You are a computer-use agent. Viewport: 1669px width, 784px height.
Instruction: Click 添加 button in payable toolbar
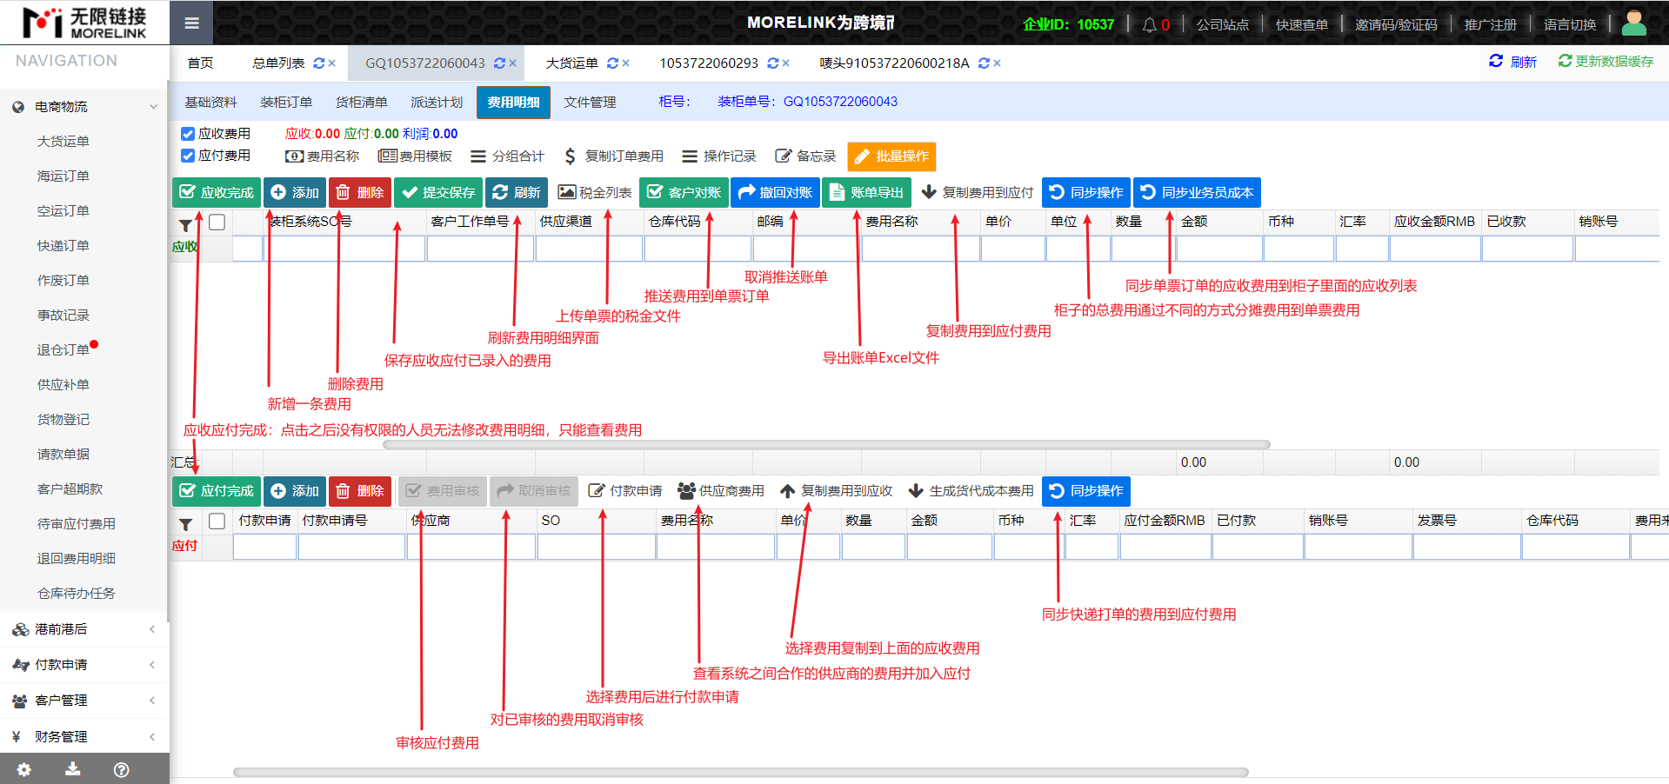[x=295, y=491]
